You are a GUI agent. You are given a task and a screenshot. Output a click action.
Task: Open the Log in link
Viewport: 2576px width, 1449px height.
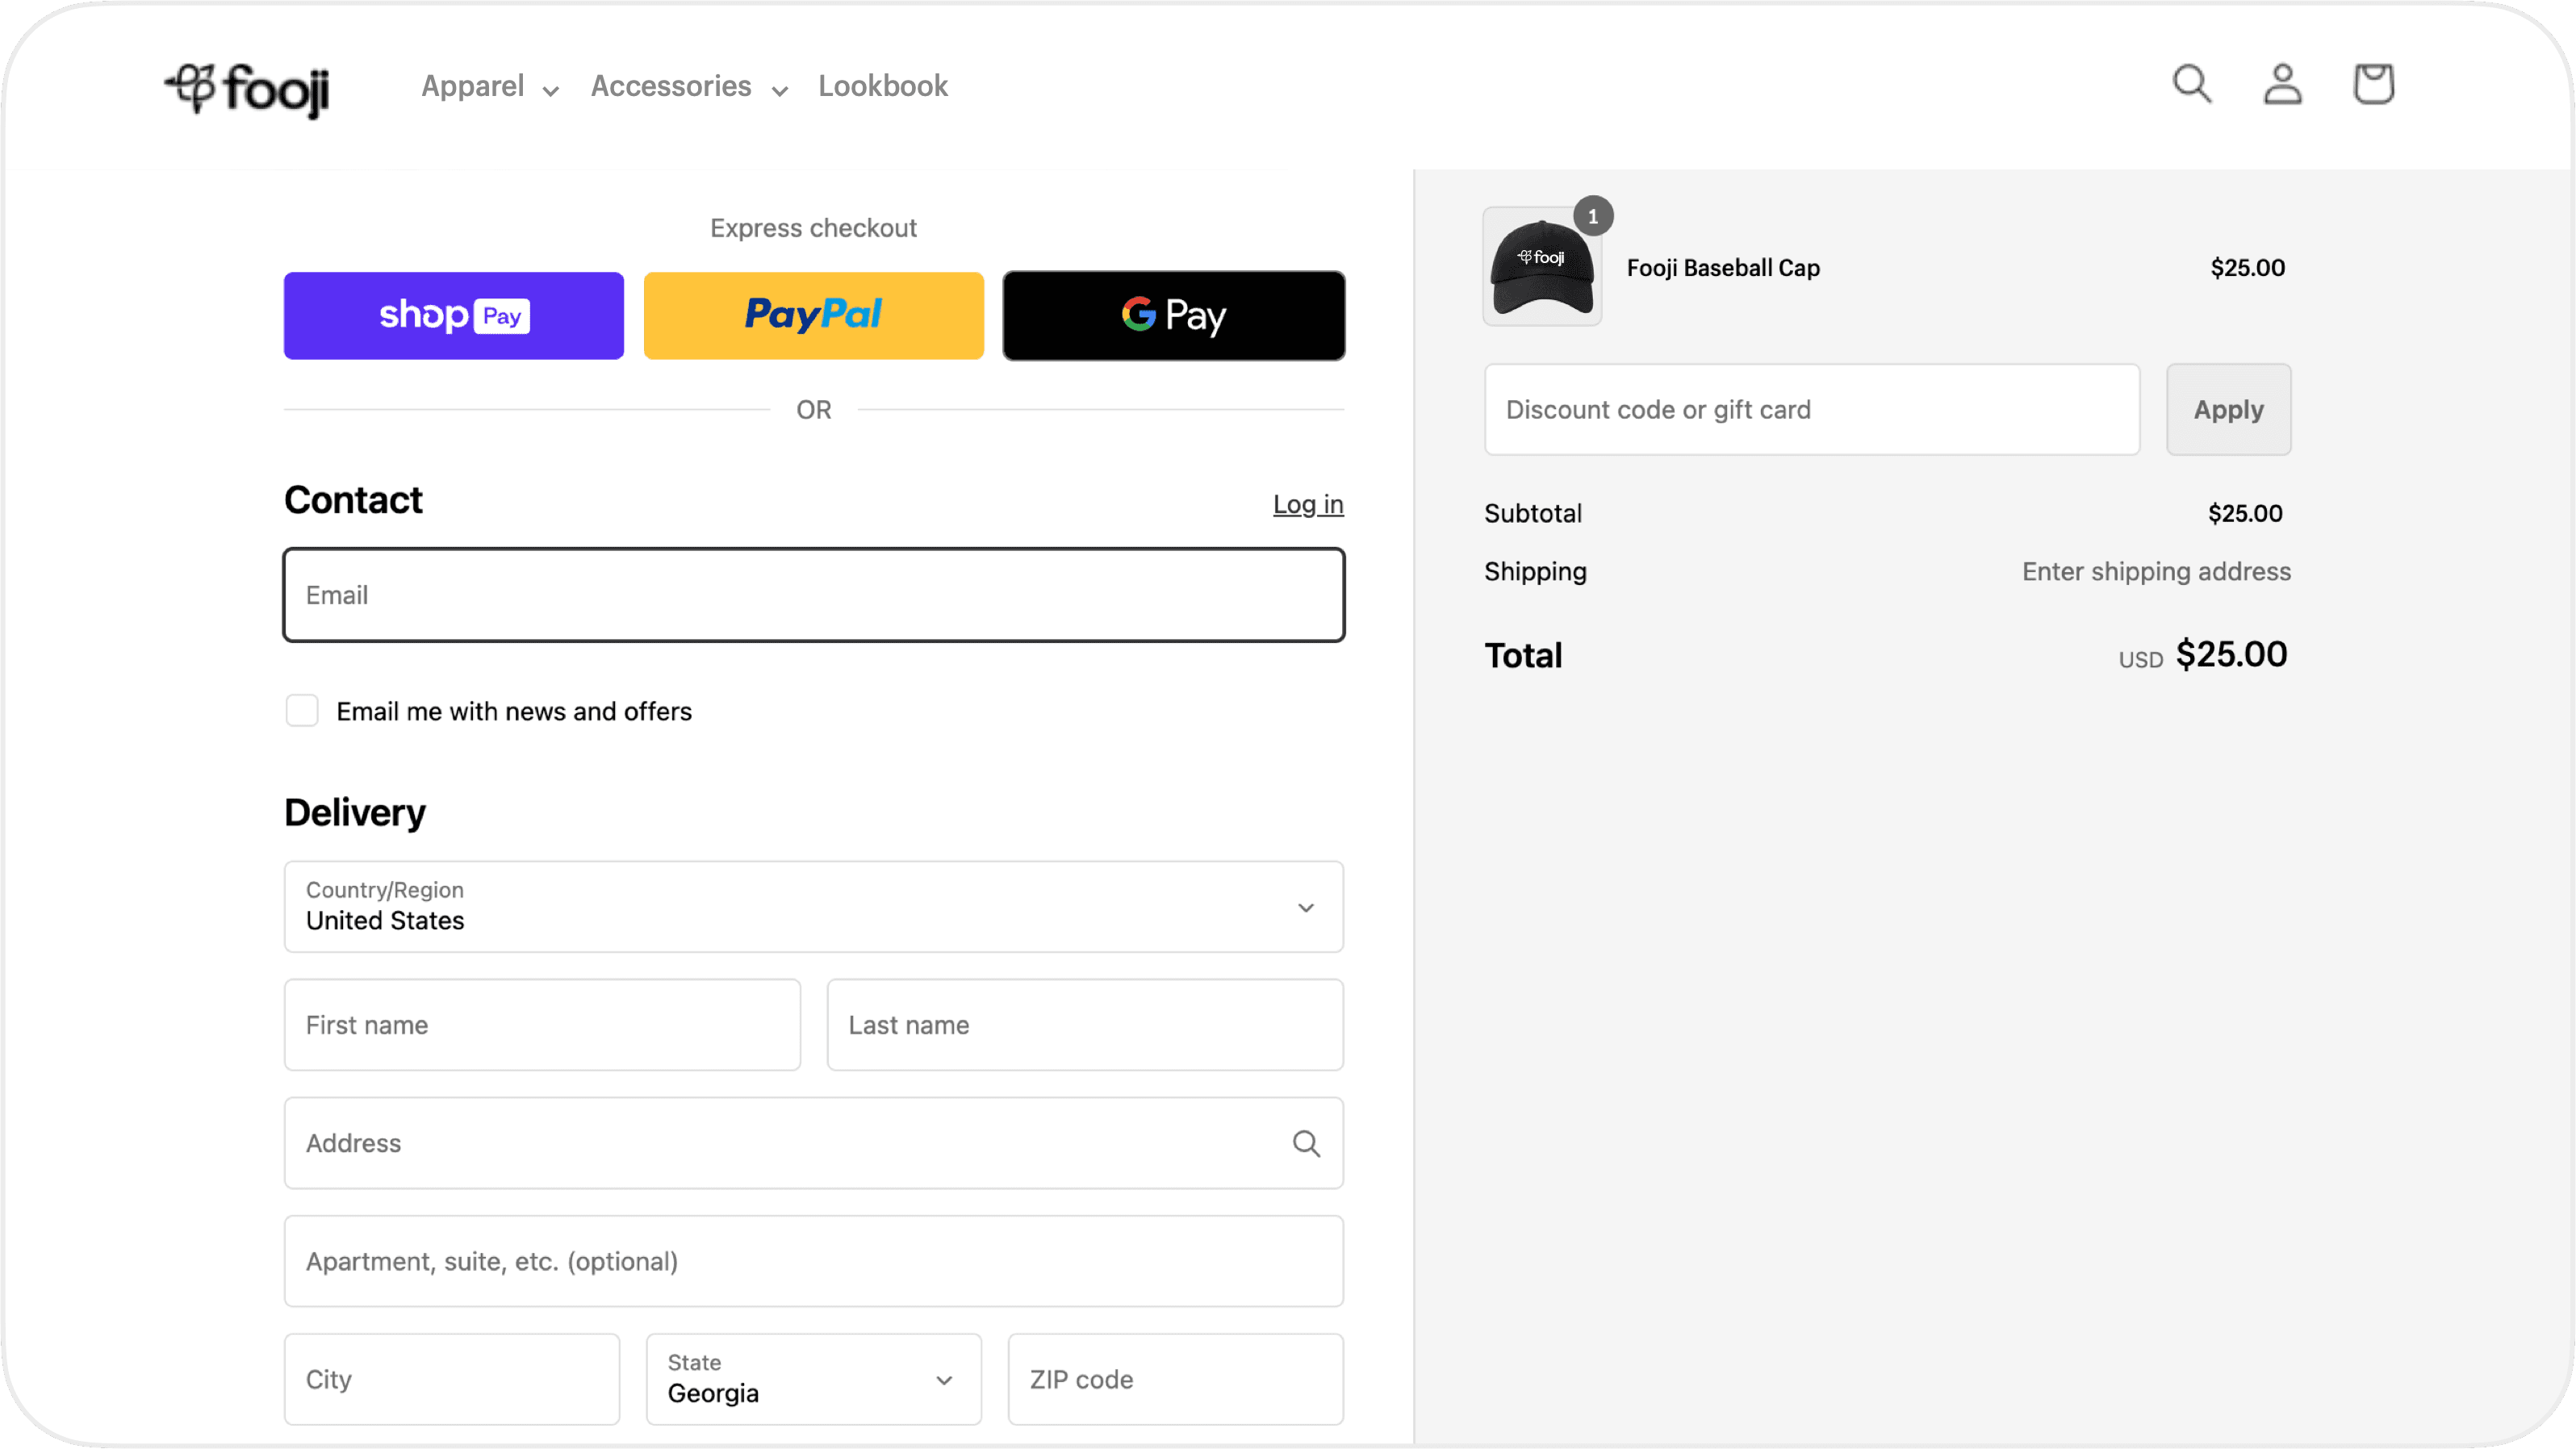point(1308,504)
